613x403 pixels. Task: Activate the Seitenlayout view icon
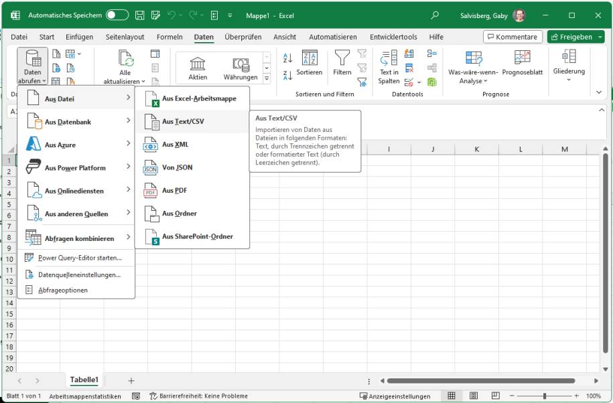click(x=472, y=395)
